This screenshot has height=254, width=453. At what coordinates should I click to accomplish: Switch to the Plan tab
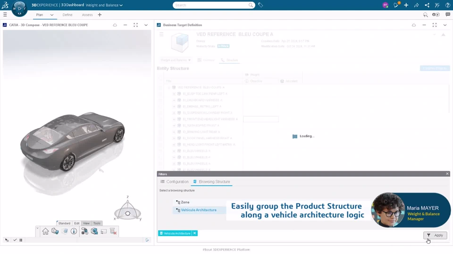coord(40,15)
